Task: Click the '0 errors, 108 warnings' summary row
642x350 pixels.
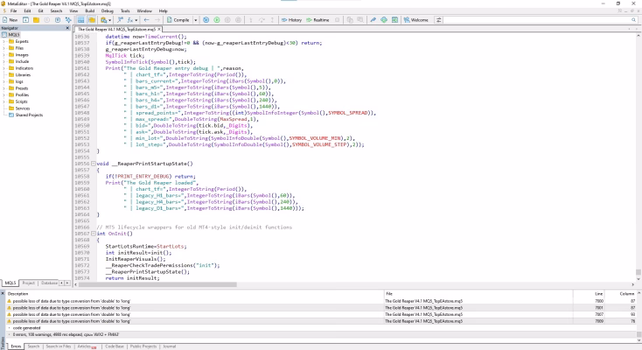Action: pyautogui.click(x=321, y=334)
